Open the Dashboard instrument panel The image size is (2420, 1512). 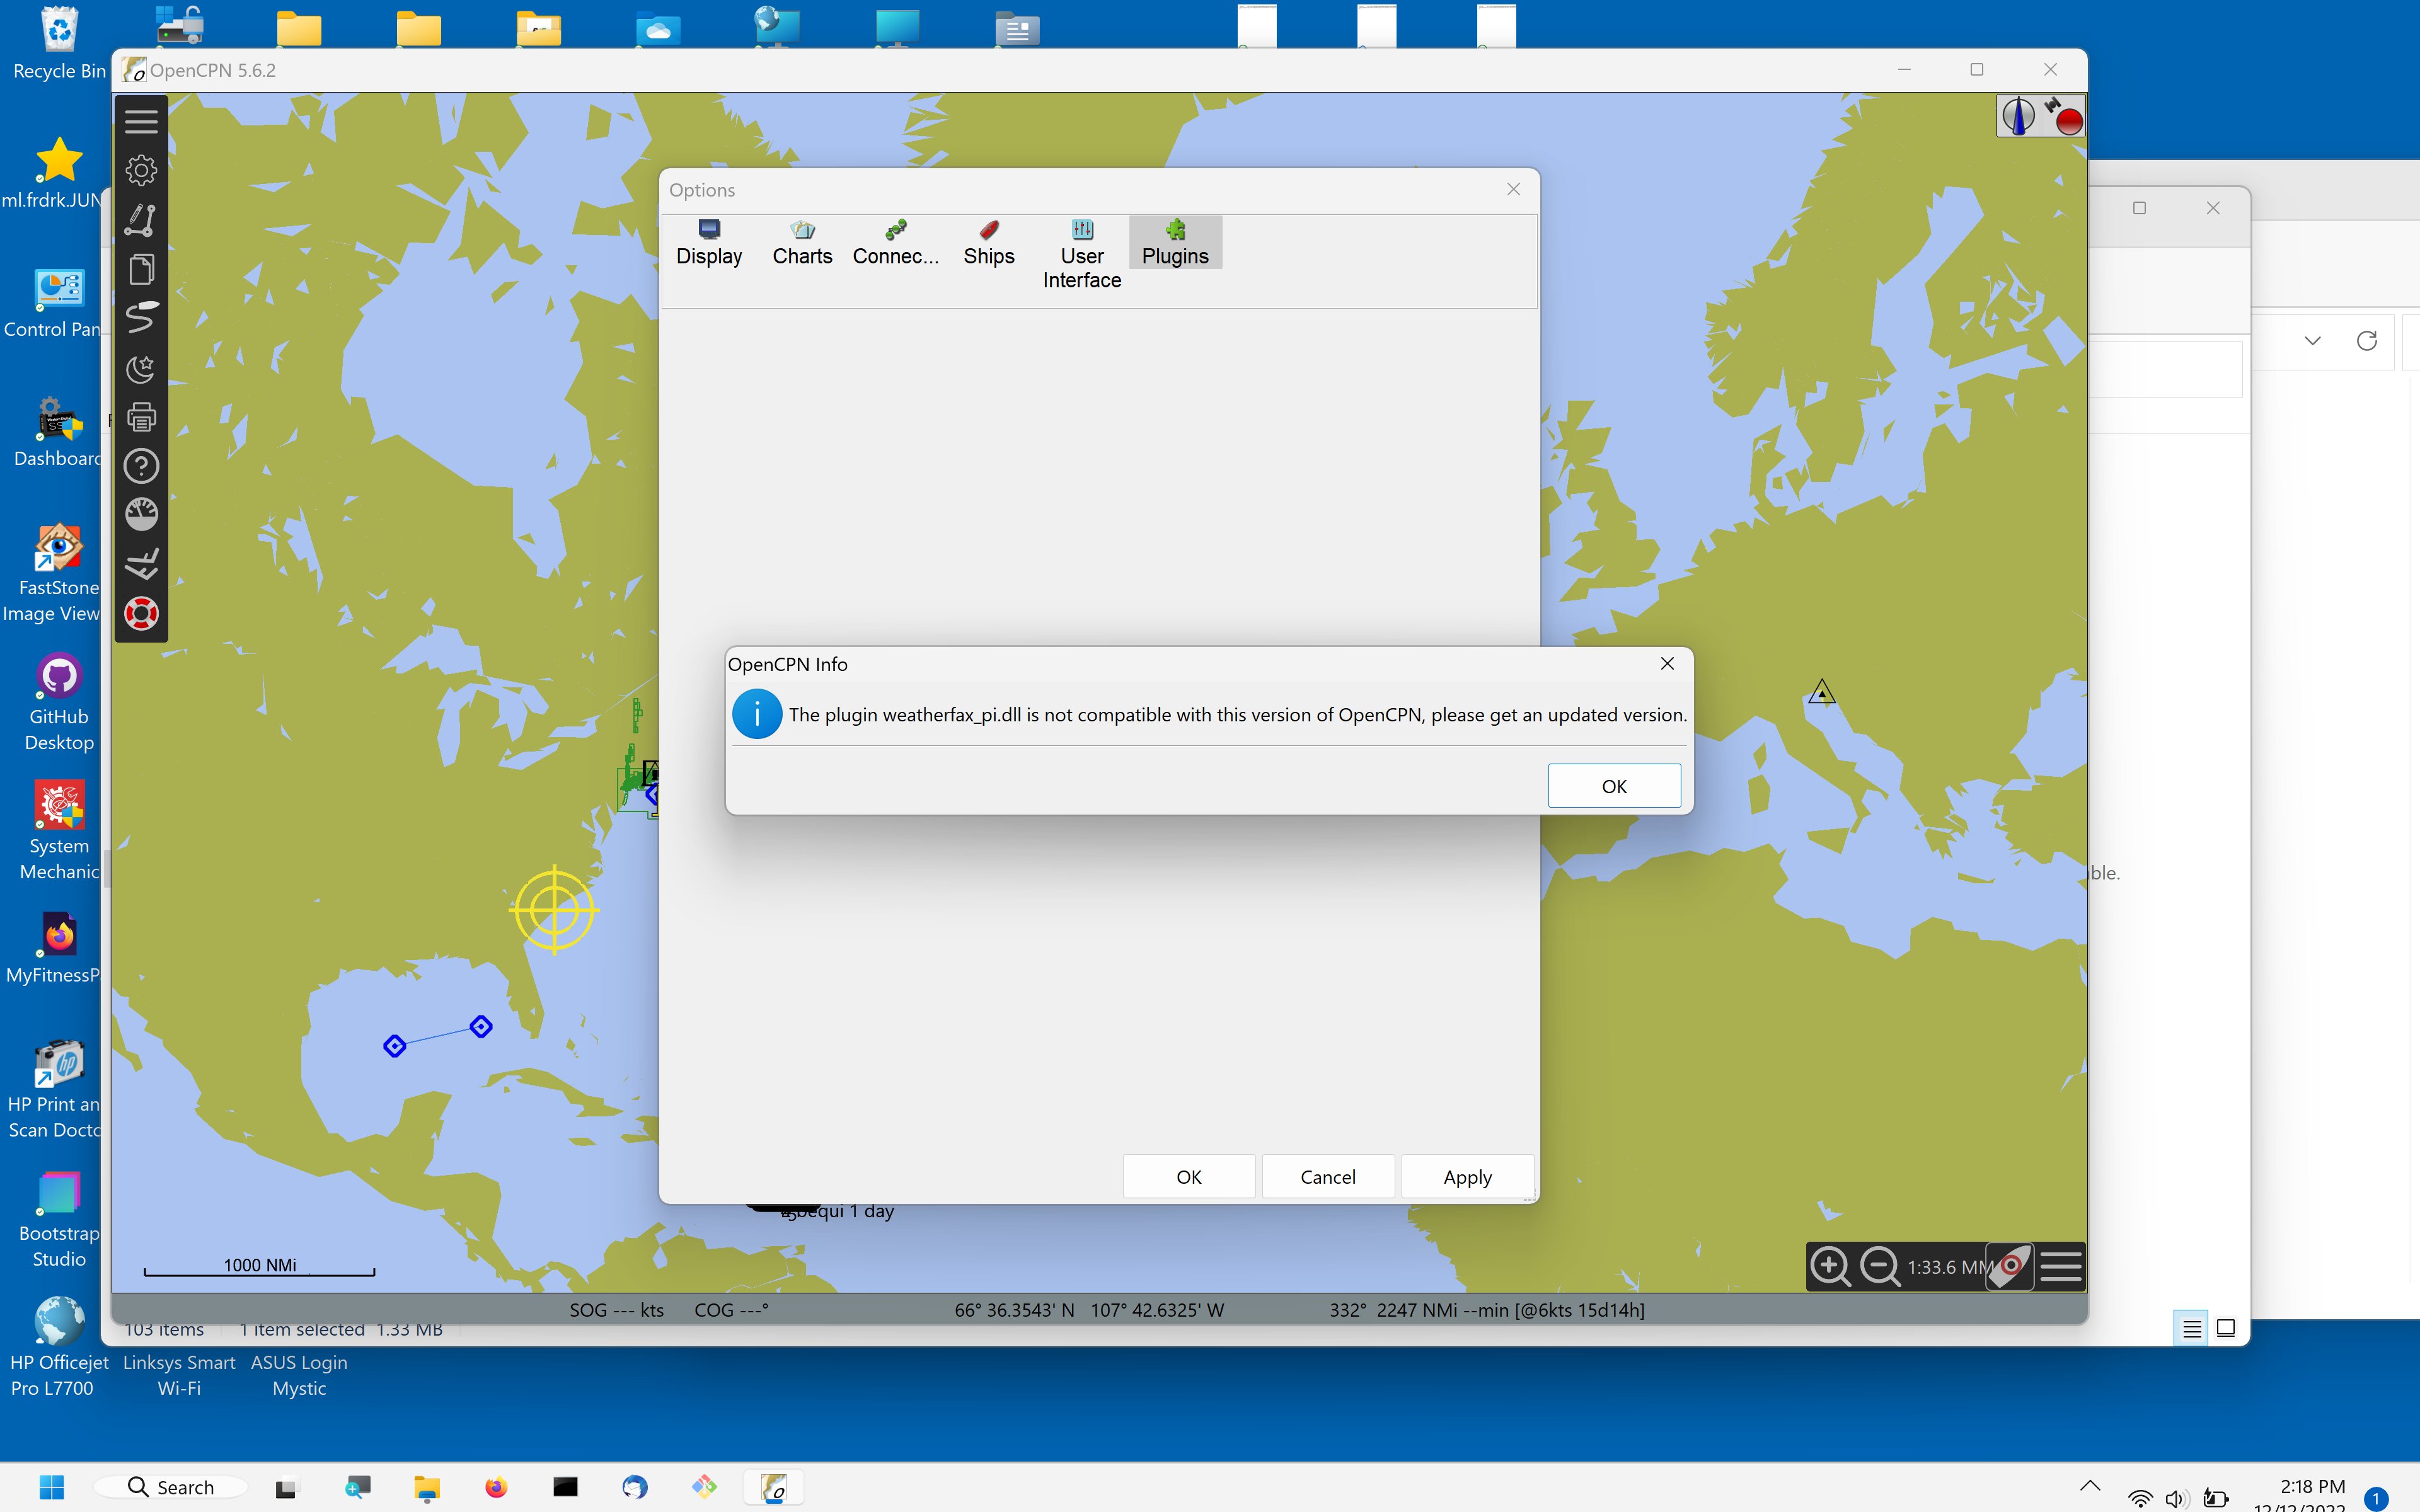141,513
